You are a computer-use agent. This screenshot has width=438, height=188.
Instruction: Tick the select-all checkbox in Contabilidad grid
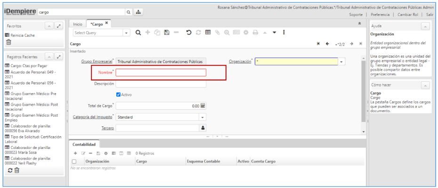pyautogui.click(x=74, y=162)
